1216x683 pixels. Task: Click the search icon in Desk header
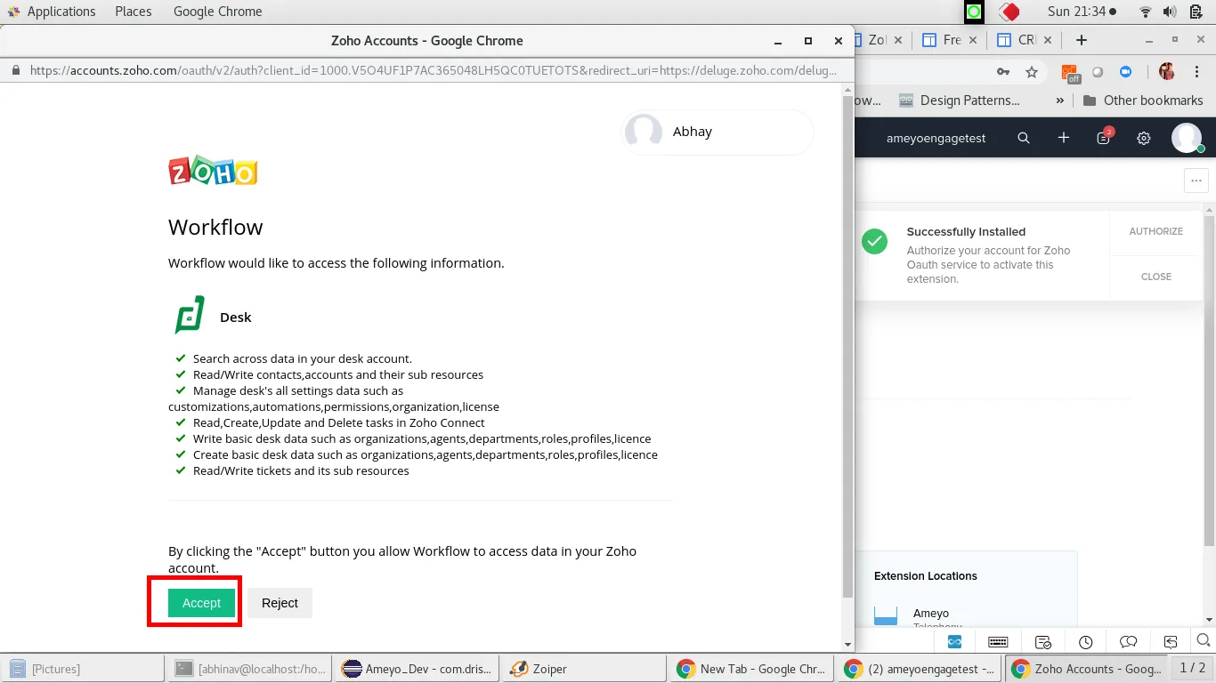point(1024,138)
